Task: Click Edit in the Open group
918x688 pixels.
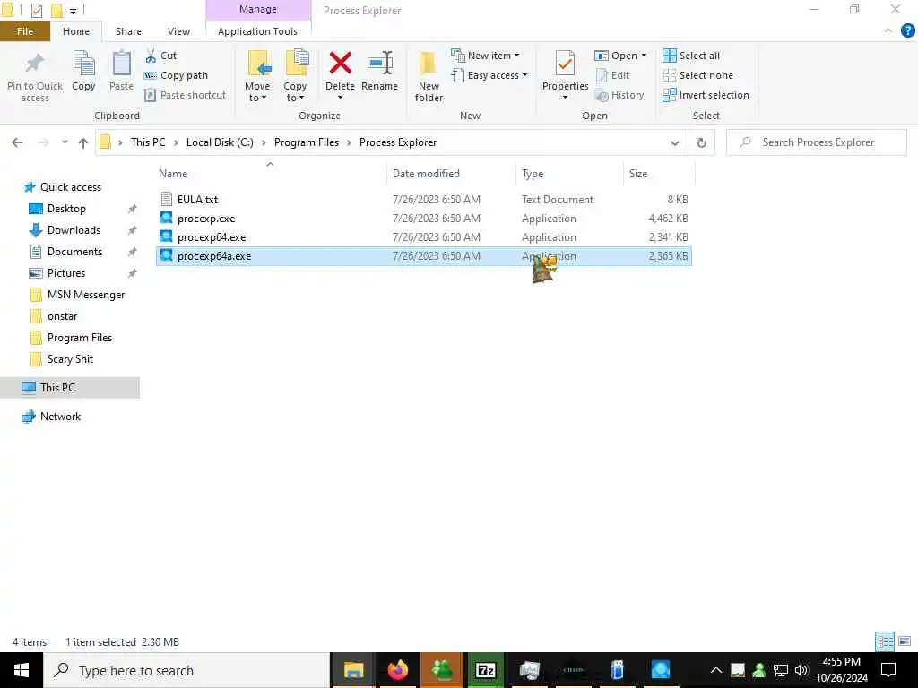Action: tap(612, 75)
